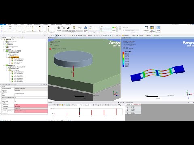Image resolution: width=194 pixels, height=145 pixels.
Task: Click the Rotate +X button
Action: click(20, 27)
